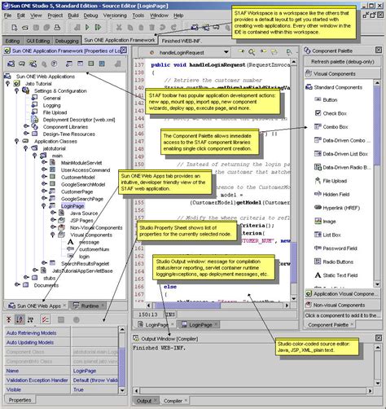Click the red checklist icon in Properties toolbar
Viewport: 386px width, 409px height.
[45, 319]
